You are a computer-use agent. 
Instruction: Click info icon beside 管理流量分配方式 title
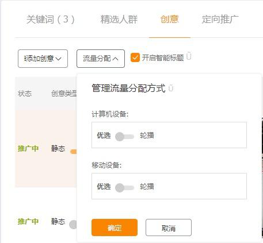[x=171, y=88]
